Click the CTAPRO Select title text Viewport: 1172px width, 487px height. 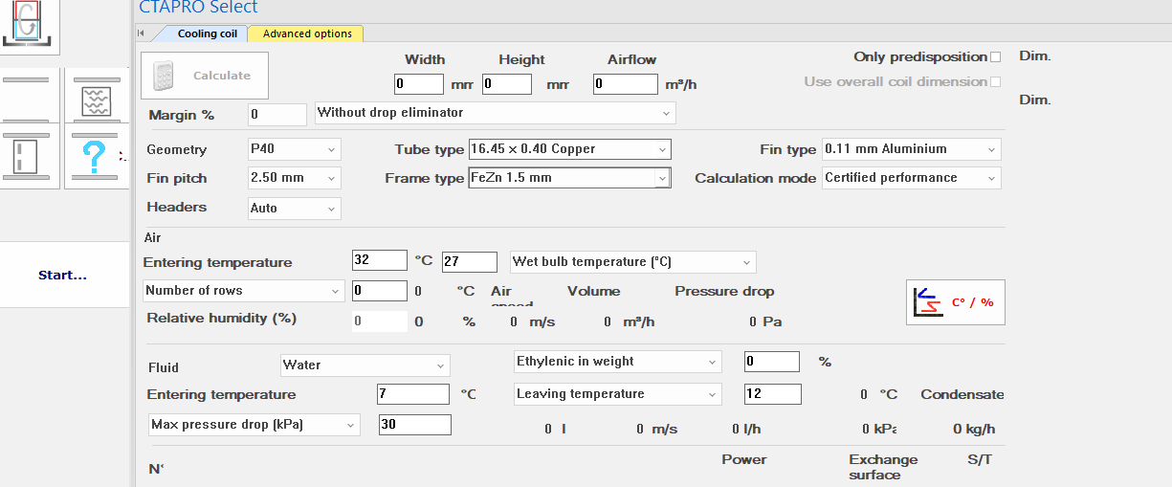click(198, 8)
